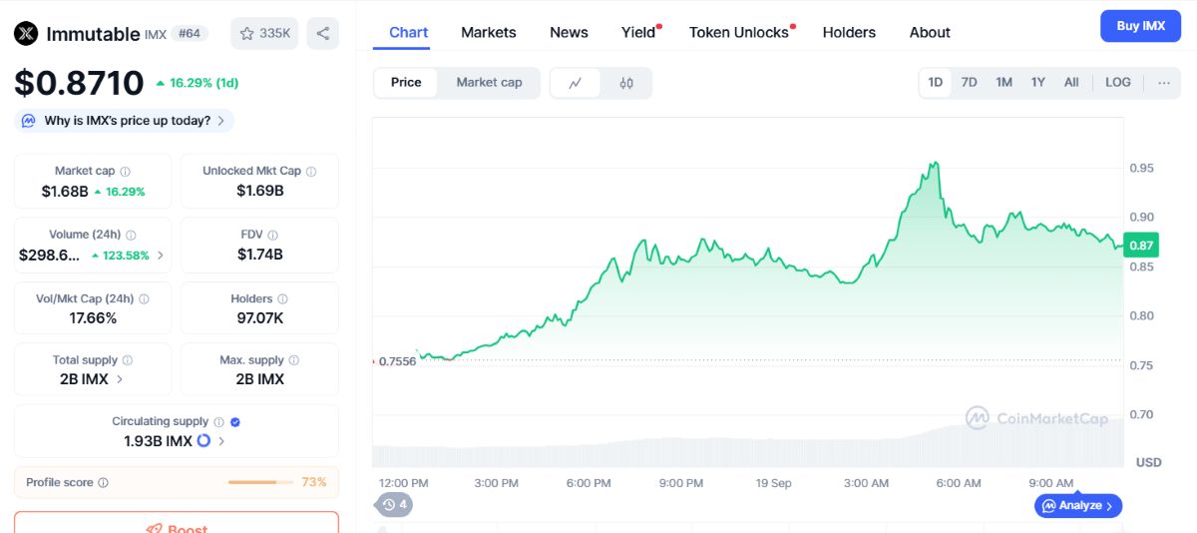Click Circulating supply info icon
This screenshot has width=1197, height=533.
tap(218, 422)
